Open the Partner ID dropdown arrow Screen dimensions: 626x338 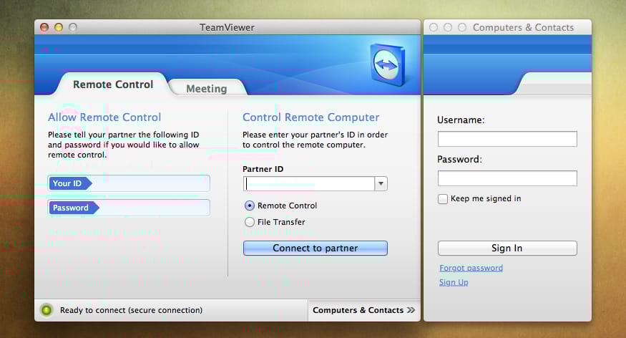point(381,184)
